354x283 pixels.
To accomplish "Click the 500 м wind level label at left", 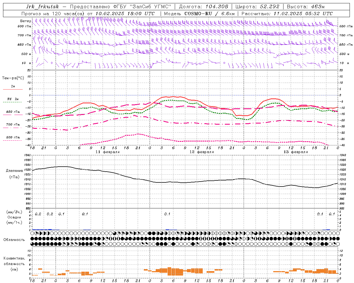I will (26, 54).
